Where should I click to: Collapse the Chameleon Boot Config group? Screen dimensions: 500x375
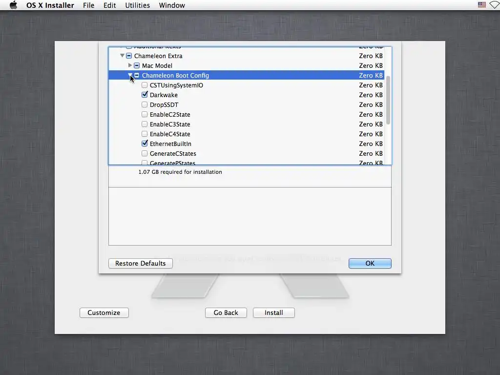click(x=130, y=75)
